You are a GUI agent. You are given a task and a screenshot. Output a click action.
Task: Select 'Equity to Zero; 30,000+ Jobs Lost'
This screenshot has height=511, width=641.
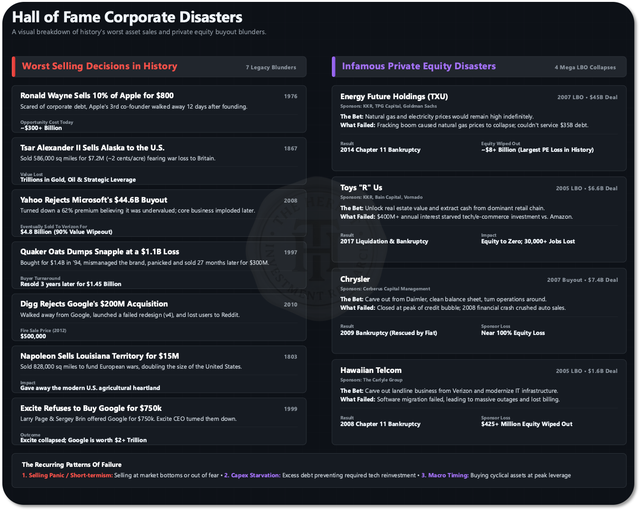point(528,242)
